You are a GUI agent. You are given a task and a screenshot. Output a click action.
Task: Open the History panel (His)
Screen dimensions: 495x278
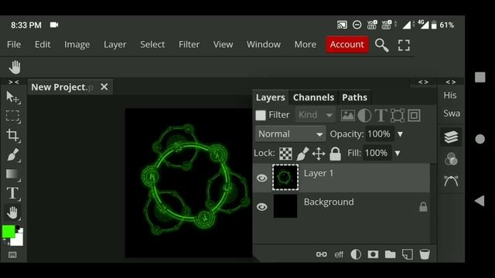tap(450, 95)
